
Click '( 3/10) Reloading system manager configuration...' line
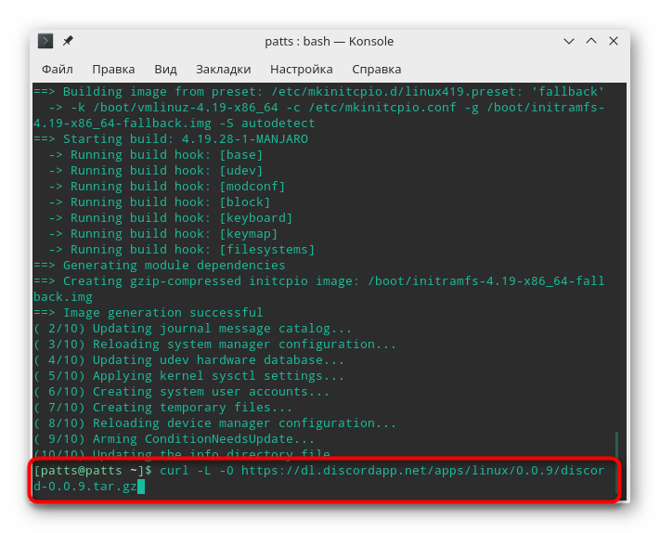(214, 344)
